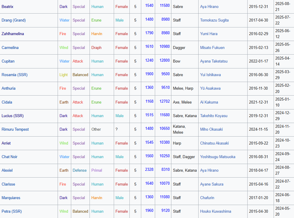Click voice actor Yumi Hara

(209, 34)
